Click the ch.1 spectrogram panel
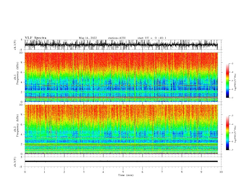Screen dimensions: 249x193 click(x=121, y=77)
